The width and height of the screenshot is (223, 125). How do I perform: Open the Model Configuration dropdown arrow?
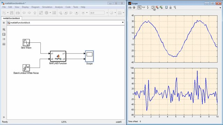50,13
